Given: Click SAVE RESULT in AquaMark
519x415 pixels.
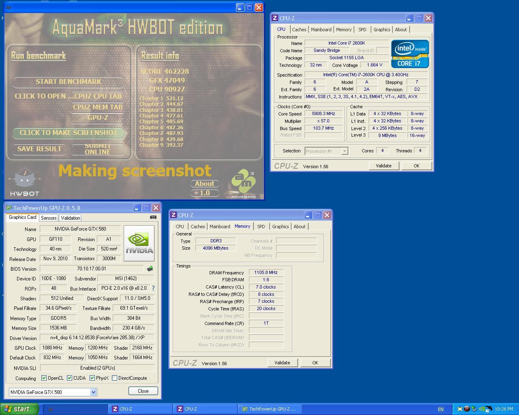Looking at the screenshot, I should (39, 149).
